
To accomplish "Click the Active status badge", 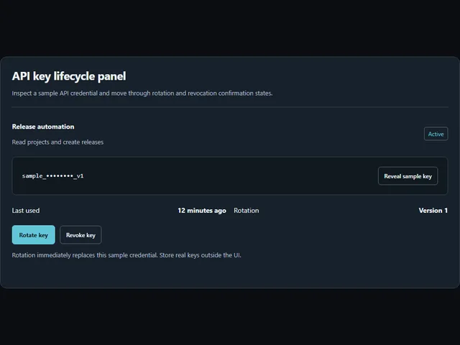I will click(436, 134).
